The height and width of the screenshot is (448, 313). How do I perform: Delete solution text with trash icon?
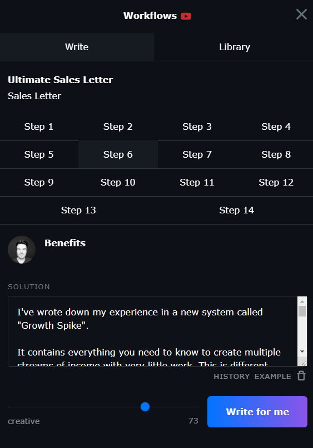(301, 376)
